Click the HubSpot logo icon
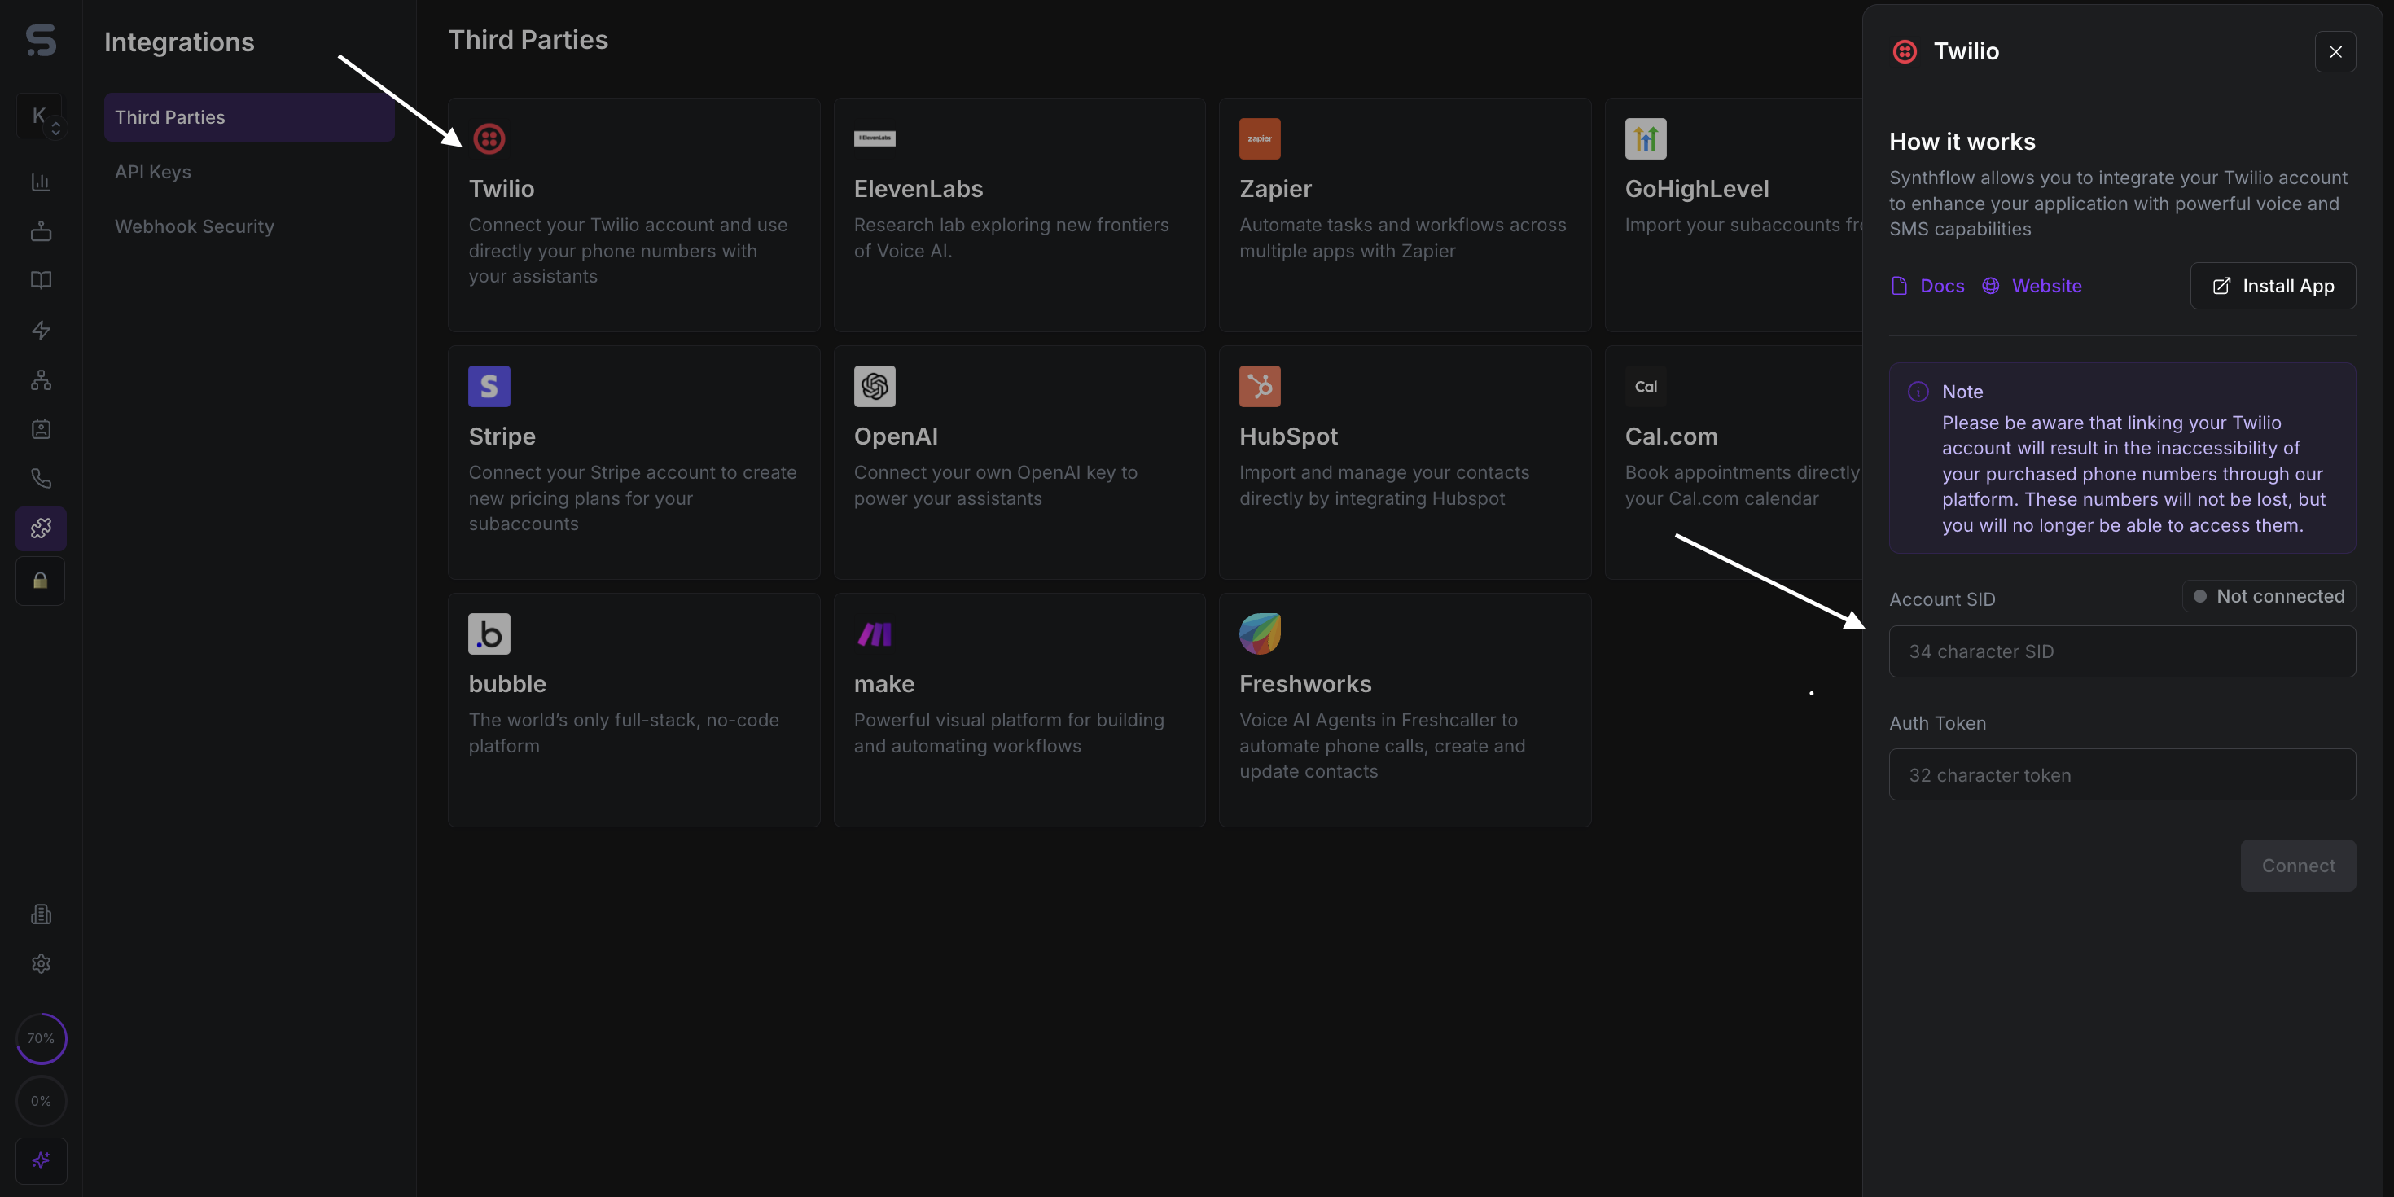 tap(1259, 387)
